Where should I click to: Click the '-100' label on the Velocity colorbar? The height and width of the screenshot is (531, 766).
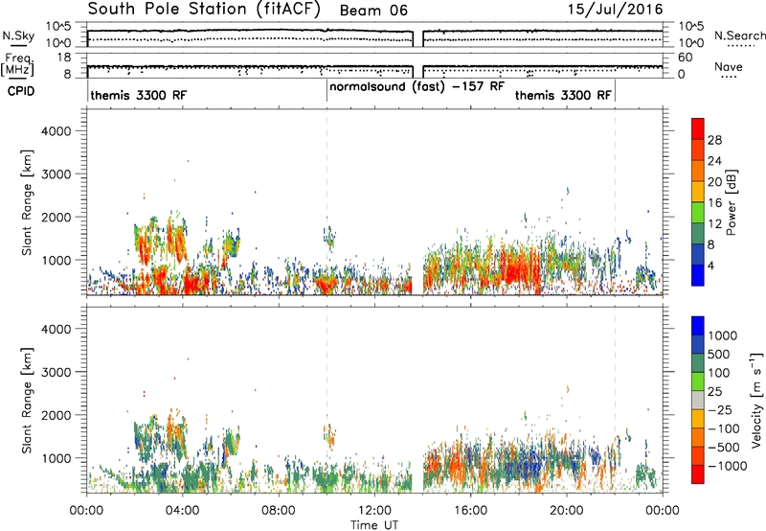(724, 428)
